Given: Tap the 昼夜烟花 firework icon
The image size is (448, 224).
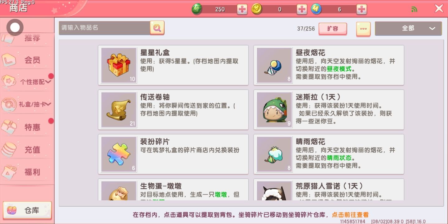Looking at the screenshot, I should [x=274, y=65].
